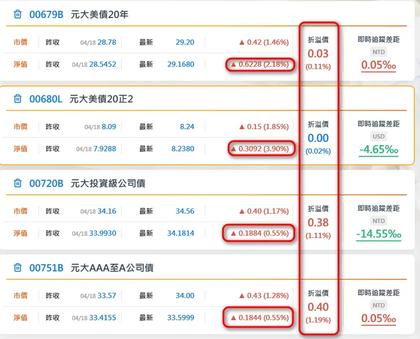Open the 00751B ETF code link

coord(47,268)
